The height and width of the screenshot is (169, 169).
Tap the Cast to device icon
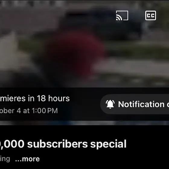pyautogui.click(x=122, y=15)
